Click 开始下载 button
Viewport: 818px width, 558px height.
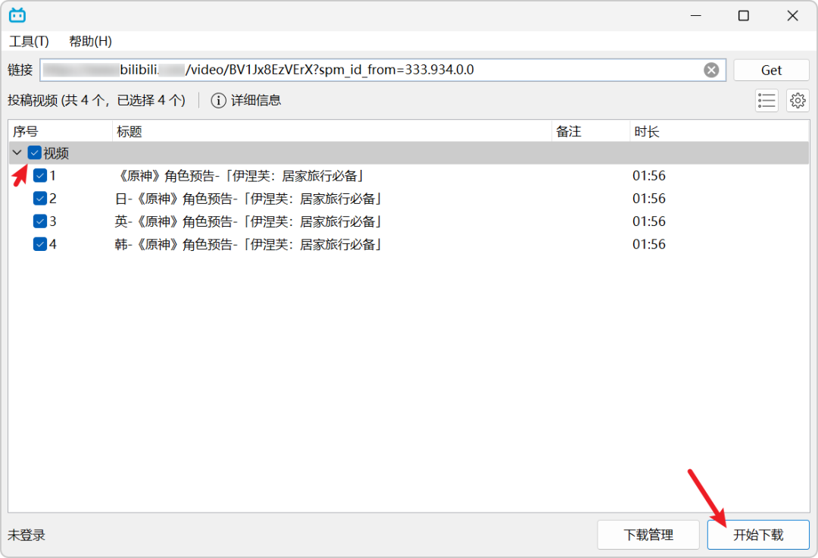click(x=758, y=534)
